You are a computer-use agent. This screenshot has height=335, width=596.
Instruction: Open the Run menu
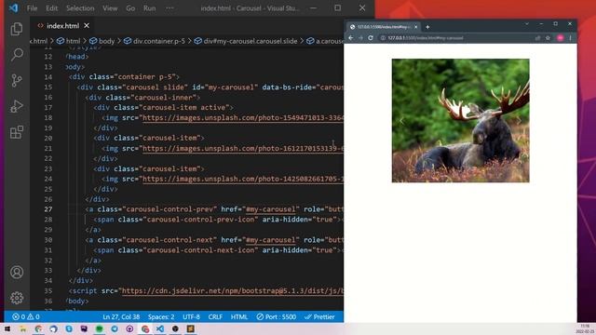(x=149, y=8)
